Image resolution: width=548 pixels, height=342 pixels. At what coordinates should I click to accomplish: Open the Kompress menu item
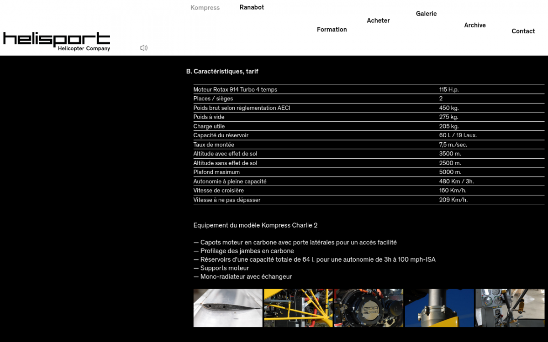pos(205,8)
